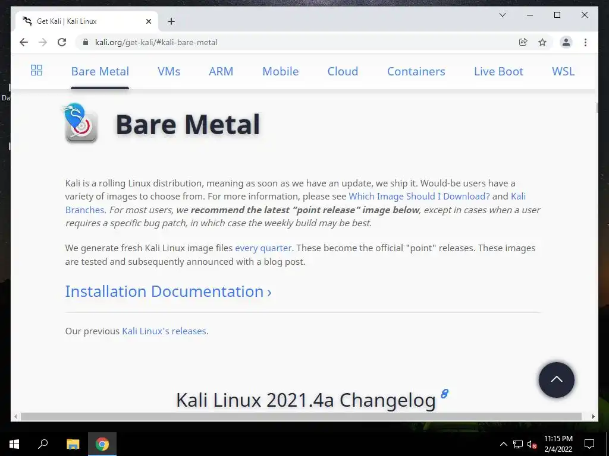
Task: Click the share page icon in address bar
Action: (x=523, y=42)
